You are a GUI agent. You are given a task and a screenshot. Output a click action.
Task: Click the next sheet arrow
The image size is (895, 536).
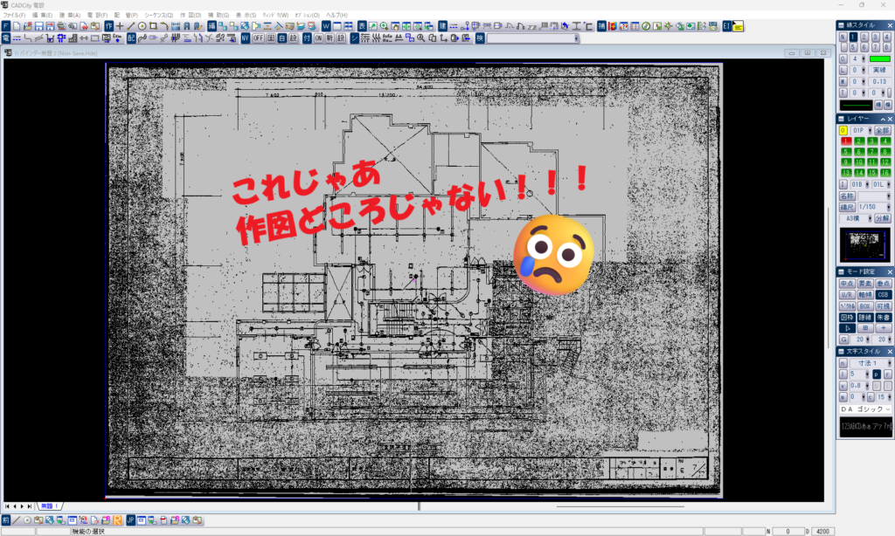22,505
